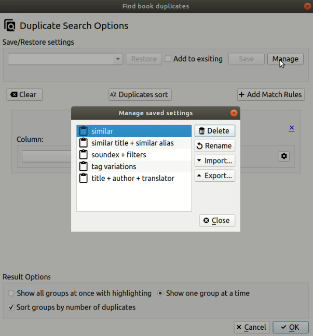The width and height of the screenshot is (313, 336).
Task: Expand the Export... dropdown button
Action: click(214, 176)
